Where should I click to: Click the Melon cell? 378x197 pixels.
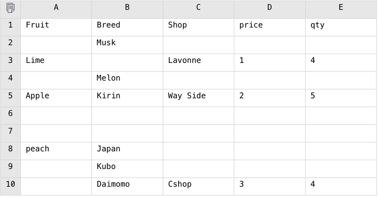(127, 80)
